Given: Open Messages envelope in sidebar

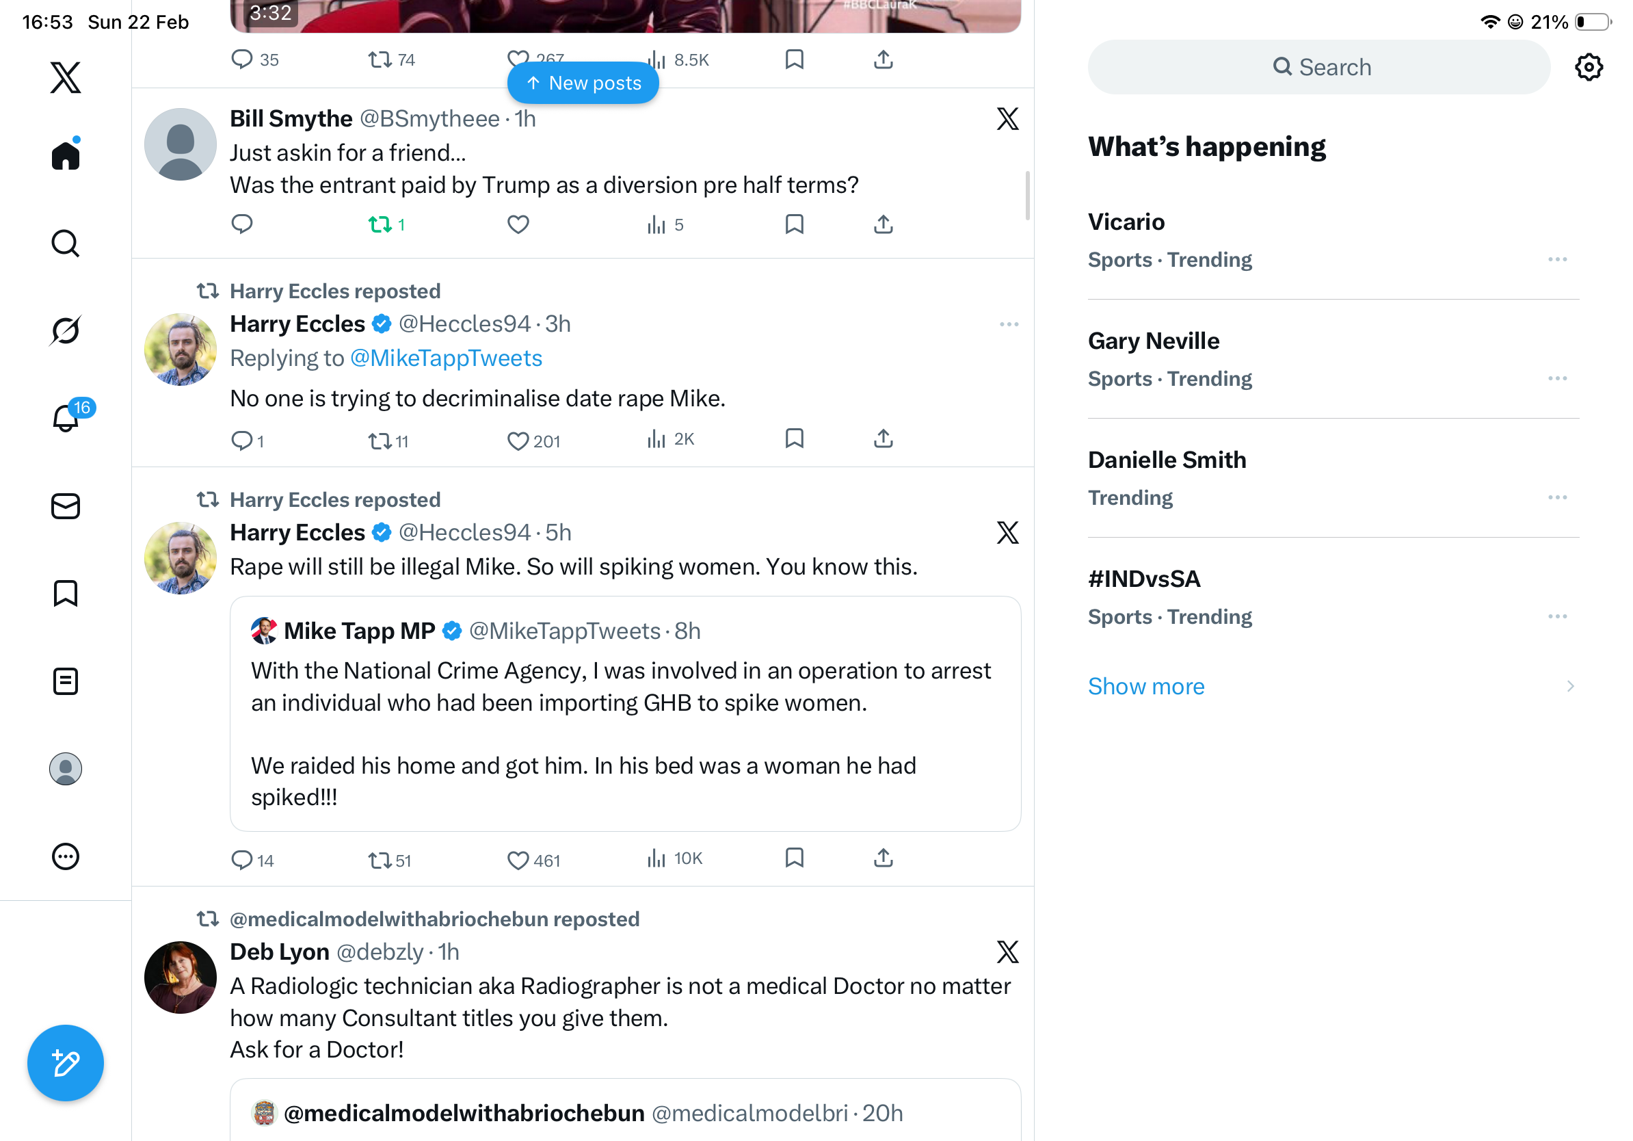Looking at the screenshot, I should [x=66, y=506].
